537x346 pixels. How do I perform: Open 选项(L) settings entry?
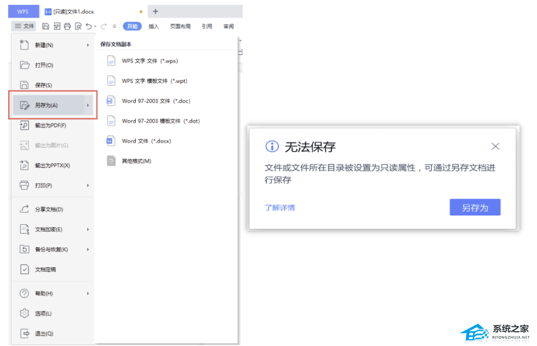point(53,314)
